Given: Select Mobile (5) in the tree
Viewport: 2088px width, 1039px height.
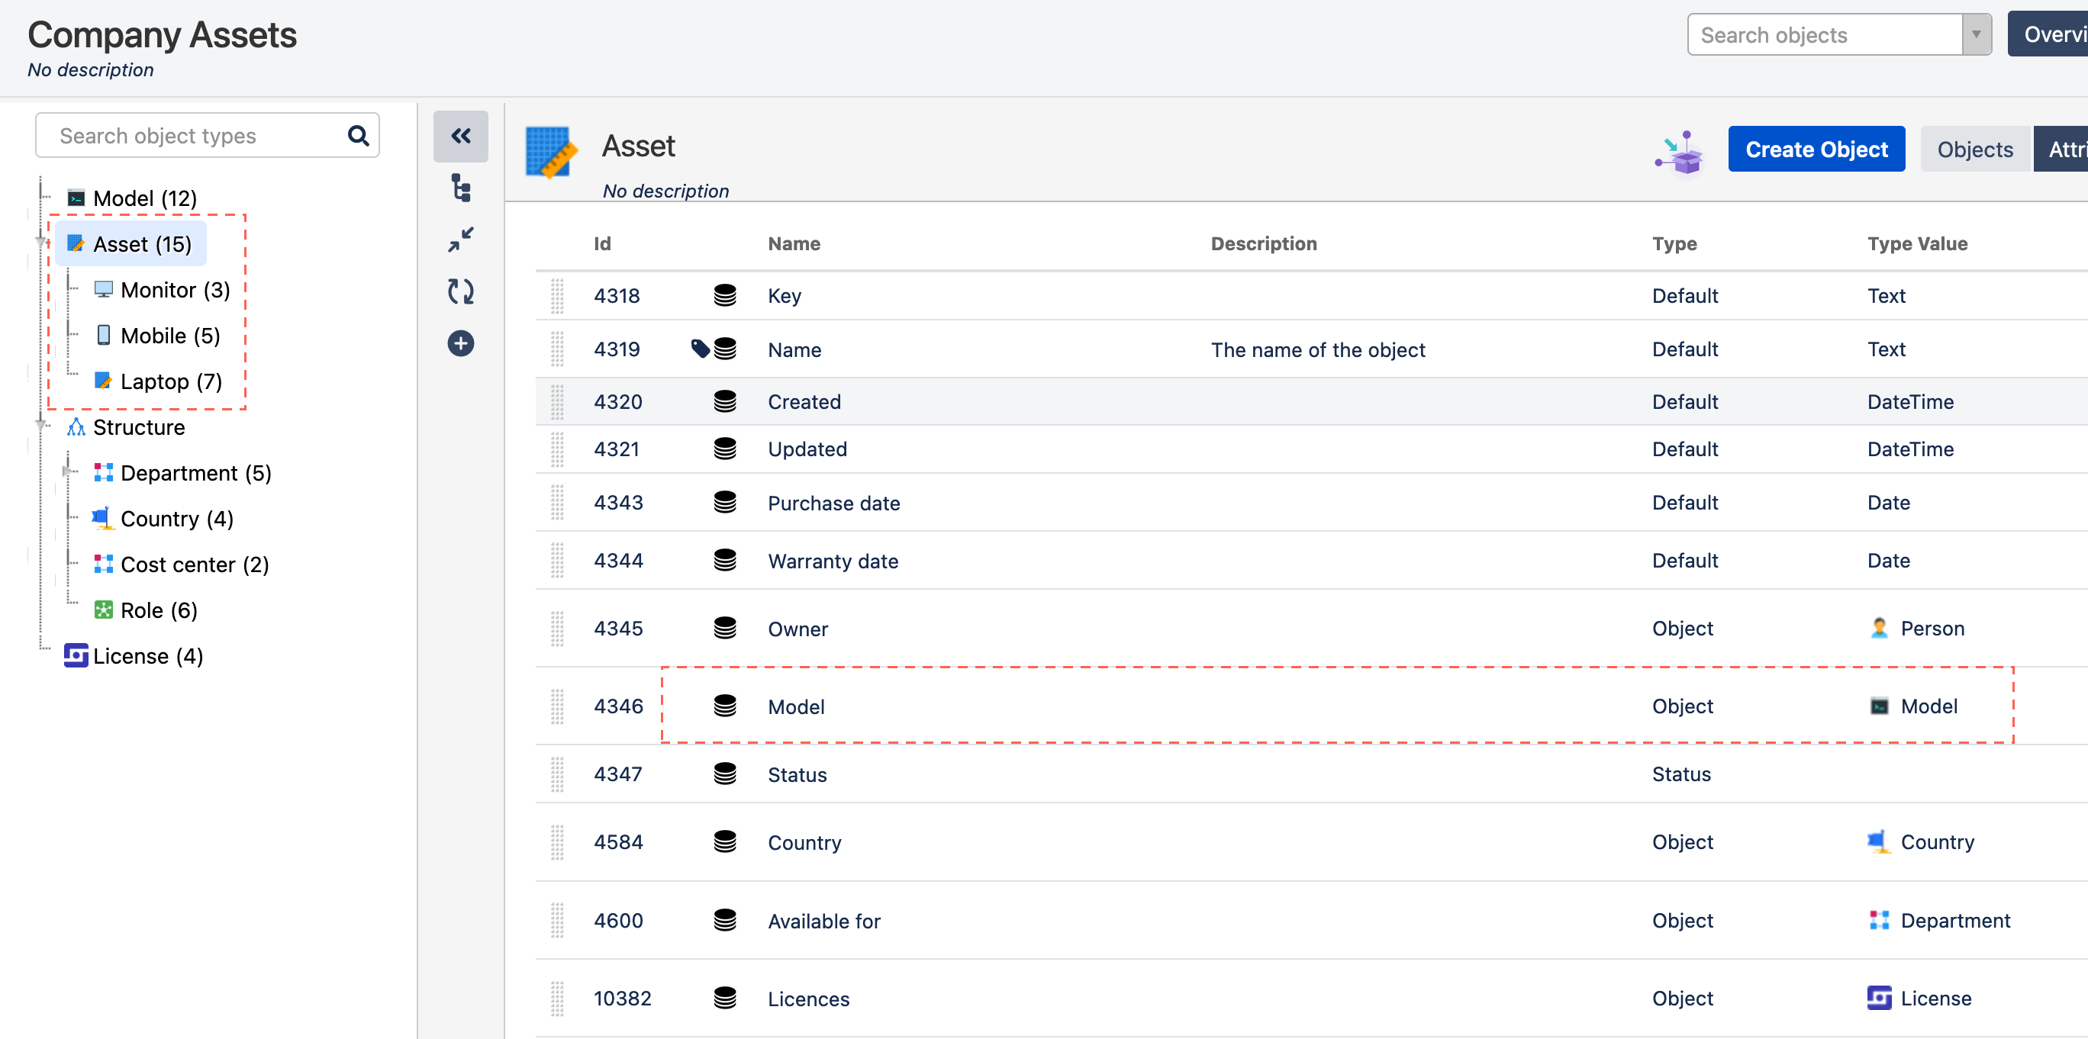Looking at the screenshot, I should point(170,336).
